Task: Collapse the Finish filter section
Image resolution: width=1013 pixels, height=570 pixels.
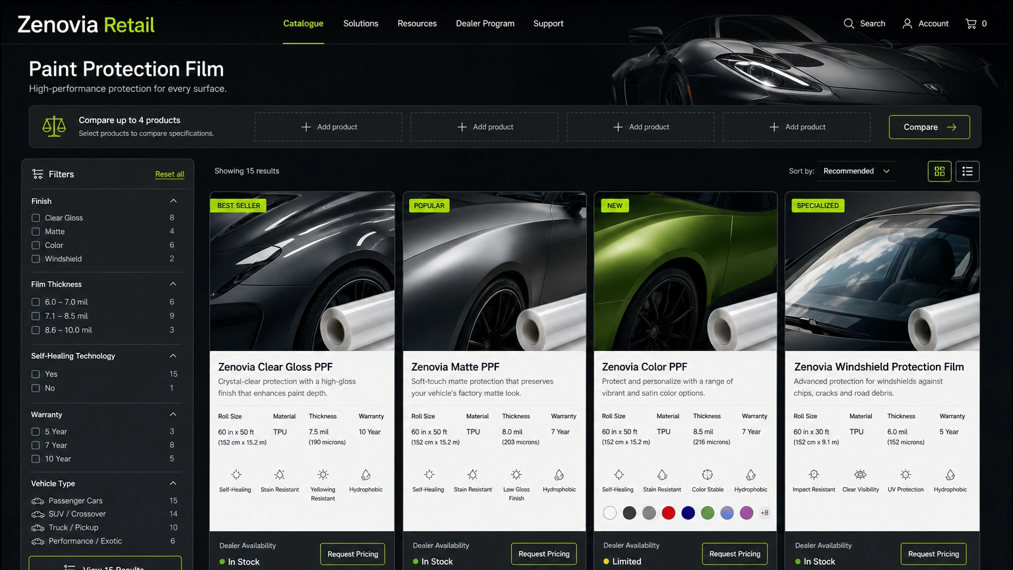Action: point(173,201)
